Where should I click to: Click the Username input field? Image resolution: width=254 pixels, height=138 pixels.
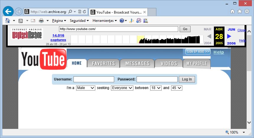click(x=94, y=79)
